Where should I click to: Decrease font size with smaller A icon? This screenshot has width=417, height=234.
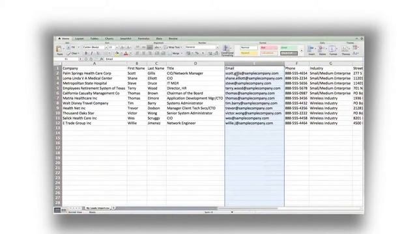click(128, 47)
